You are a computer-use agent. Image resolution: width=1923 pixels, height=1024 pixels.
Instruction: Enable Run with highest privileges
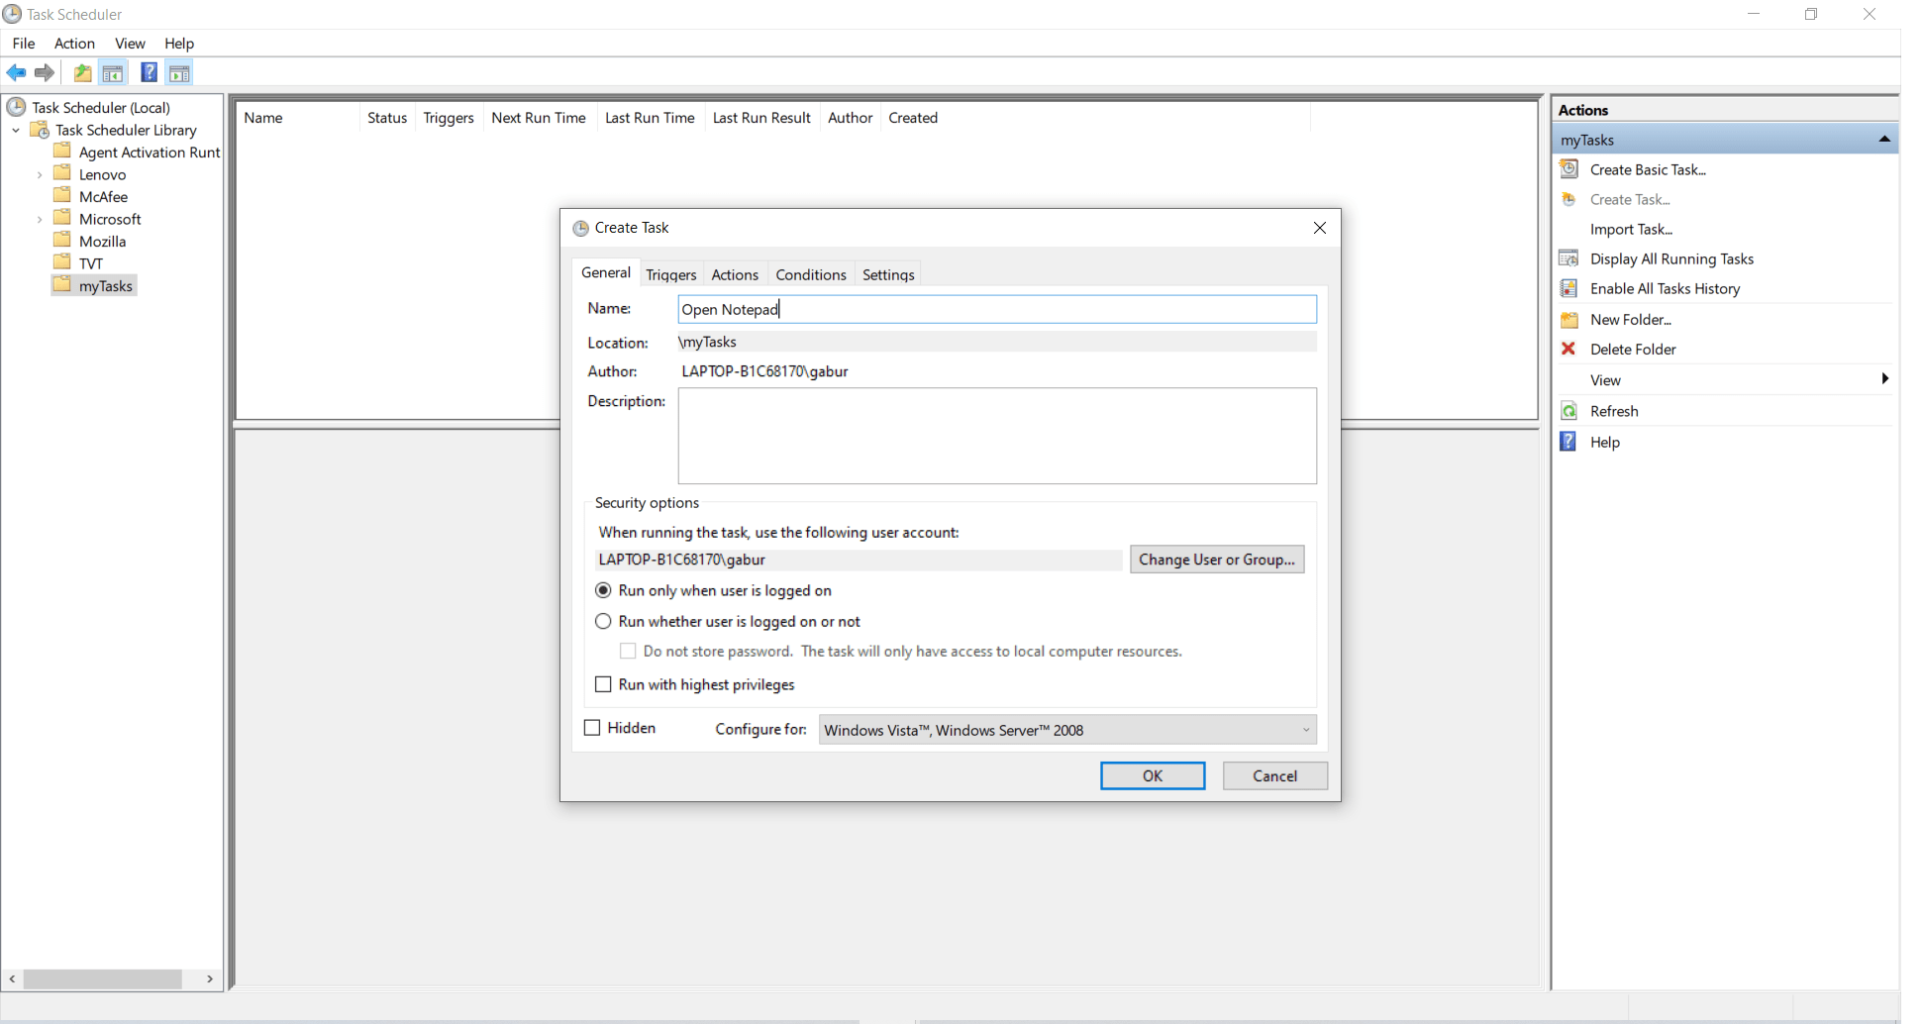tap(603, 684)
